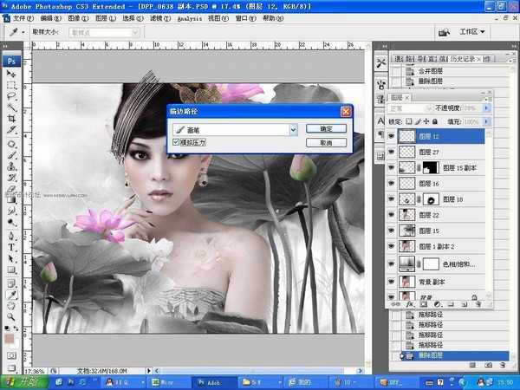Toggle visibility of layer 图层 16

click(392, 184)
